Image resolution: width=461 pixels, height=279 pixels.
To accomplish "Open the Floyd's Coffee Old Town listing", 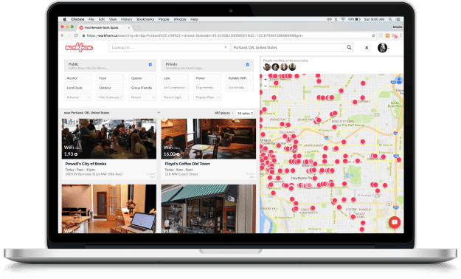I will tap(187, 164).
